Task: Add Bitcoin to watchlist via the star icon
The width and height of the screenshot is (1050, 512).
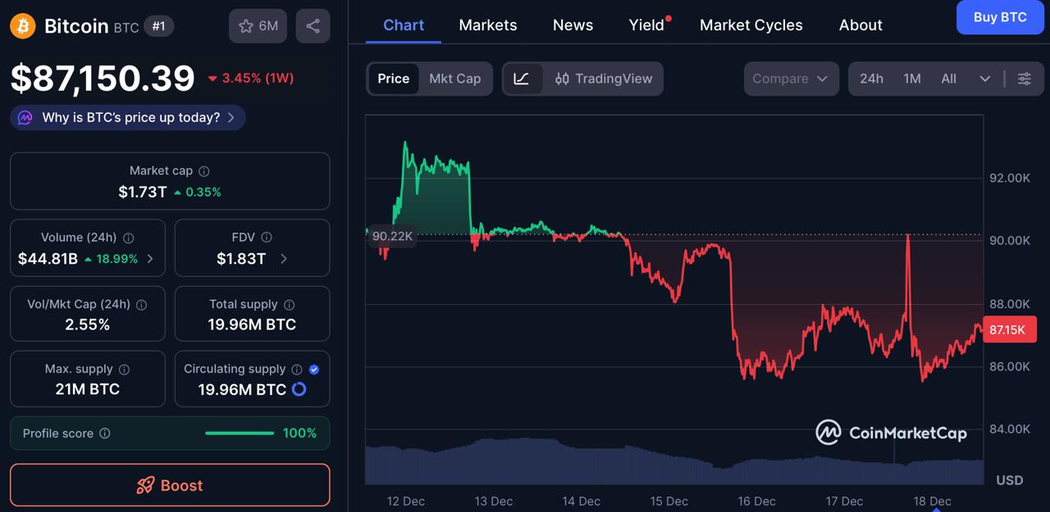Action: [246, 25]
